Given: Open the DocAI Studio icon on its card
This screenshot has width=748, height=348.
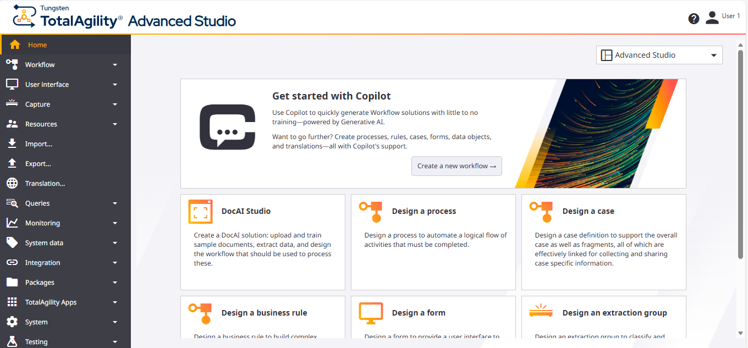Looking at the screenshot, I should [201, 211].
